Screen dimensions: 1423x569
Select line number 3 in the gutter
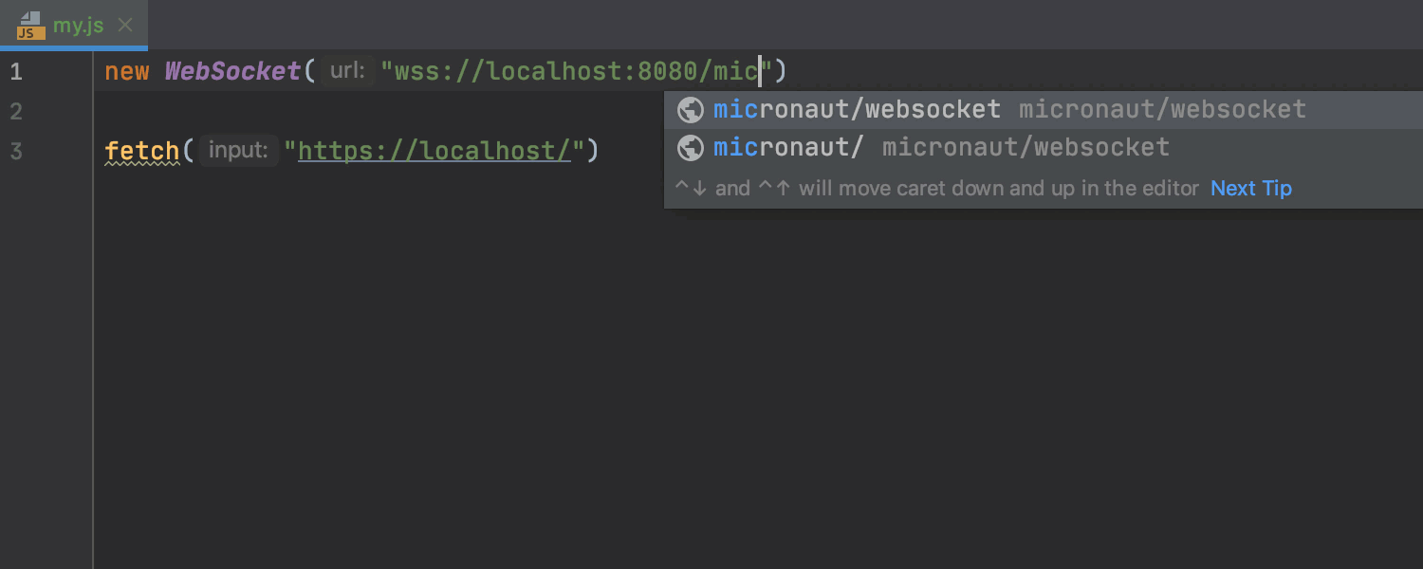click(x=16, y=152)
